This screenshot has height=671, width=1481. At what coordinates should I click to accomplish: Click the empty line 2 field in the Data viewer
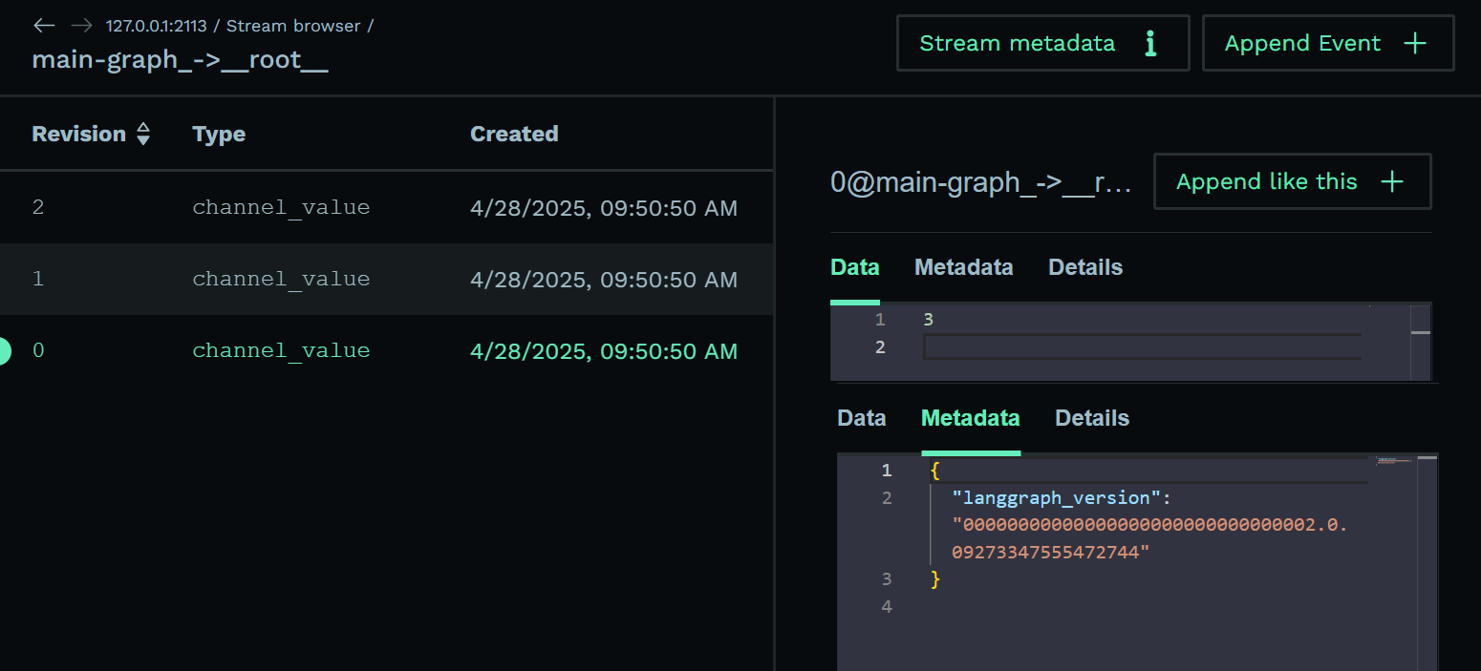[x=1142, y=346]
